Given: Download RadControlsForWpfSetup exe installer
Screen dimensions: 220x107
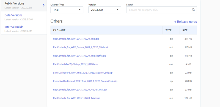Looking at the screenshot, I should click(x=75, y=64).
